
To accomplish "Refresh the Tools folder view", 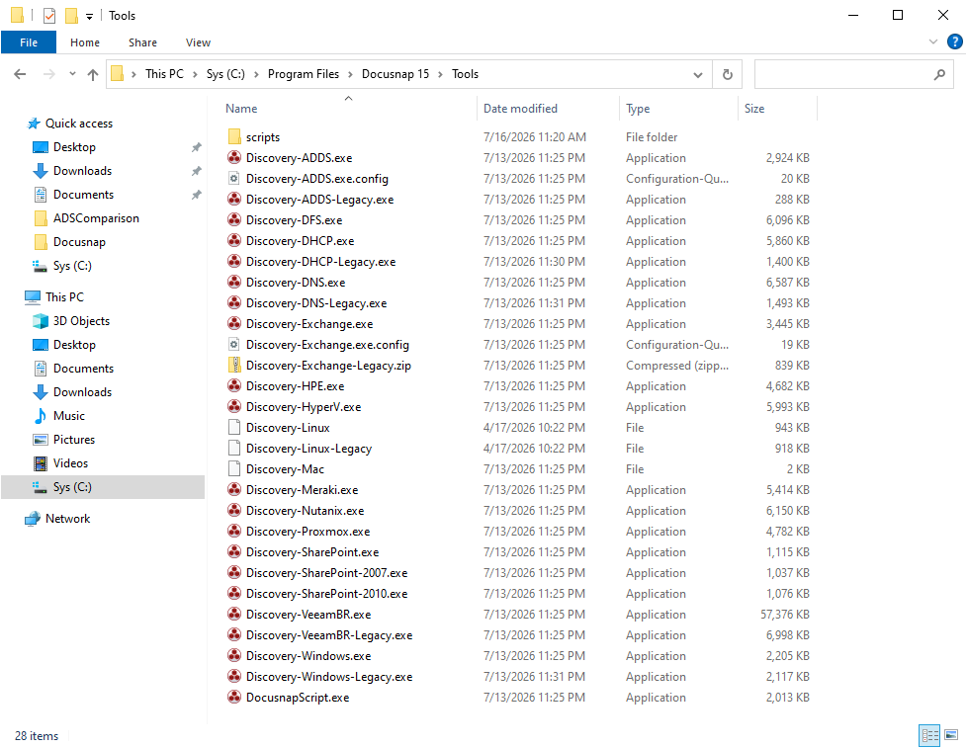I will pyautogui.click(x=728, y=74).
